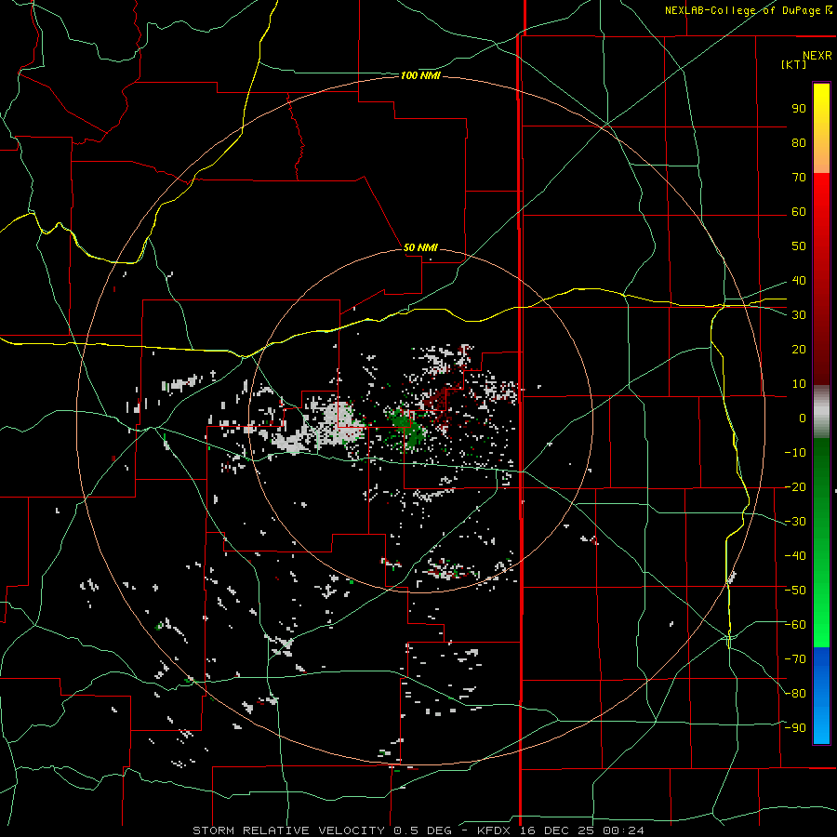Click the yellow-orange top segment of color bar
The image size is (837, 837).
pyautogui.click(x=821, y=128)
